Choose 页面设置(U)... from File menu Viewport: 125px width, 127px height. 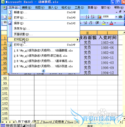44,34
